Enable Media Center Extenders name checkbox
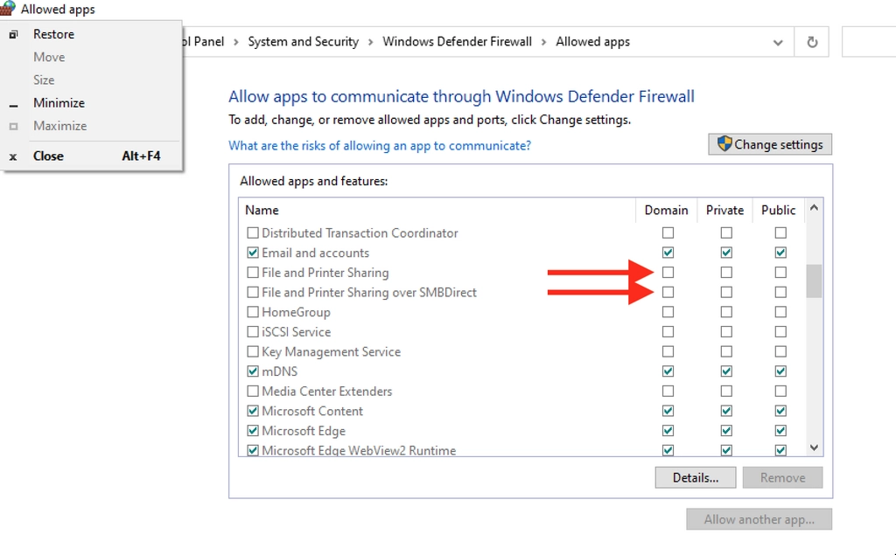Image resolution: width=896 pixels, height=555 pixels. [x=253, y=392]
